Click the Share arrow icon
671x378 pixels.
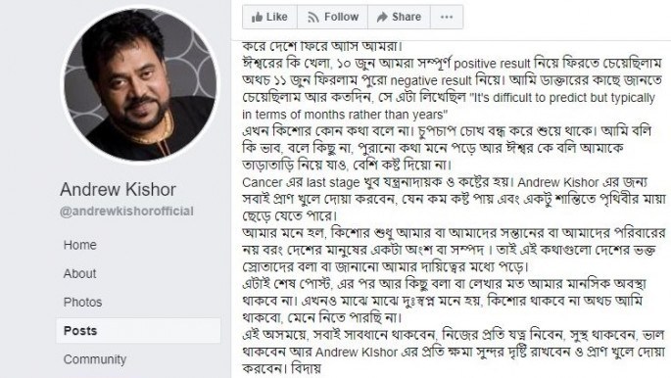pos(382,17)
